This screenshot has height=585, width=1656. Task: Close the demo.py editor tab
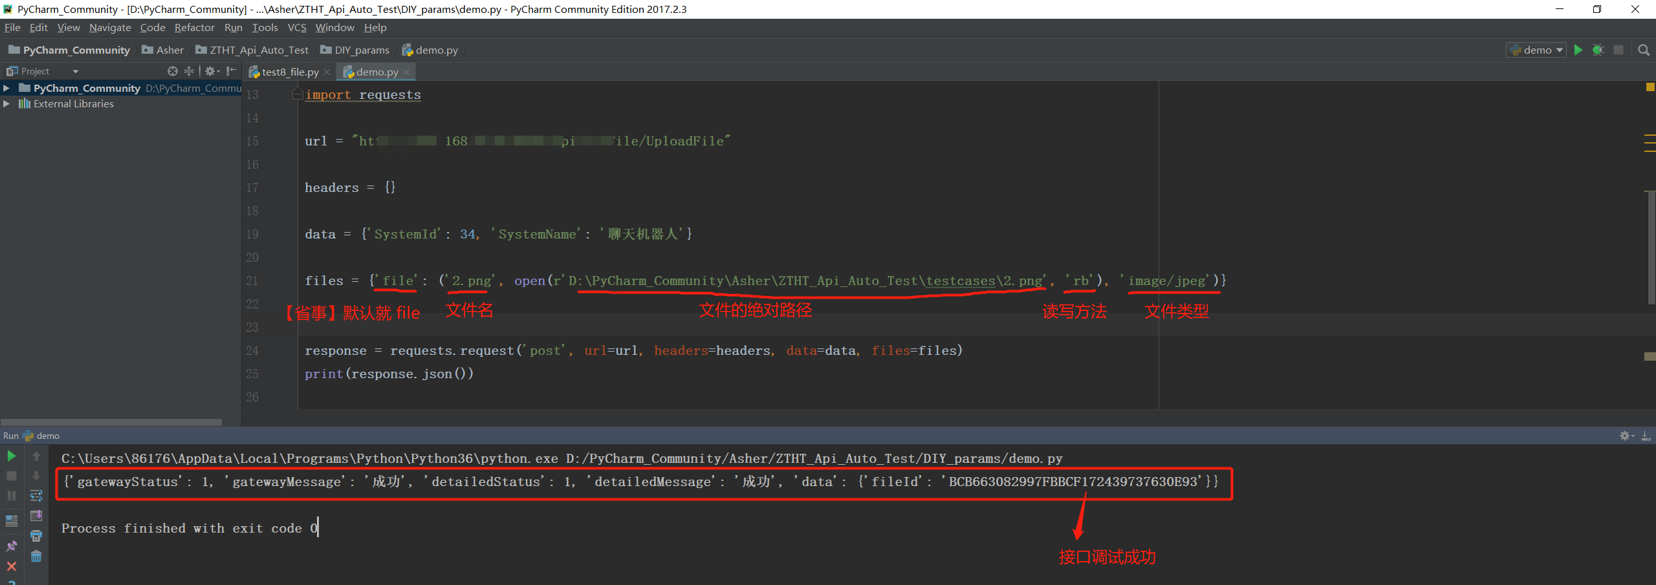406,72
